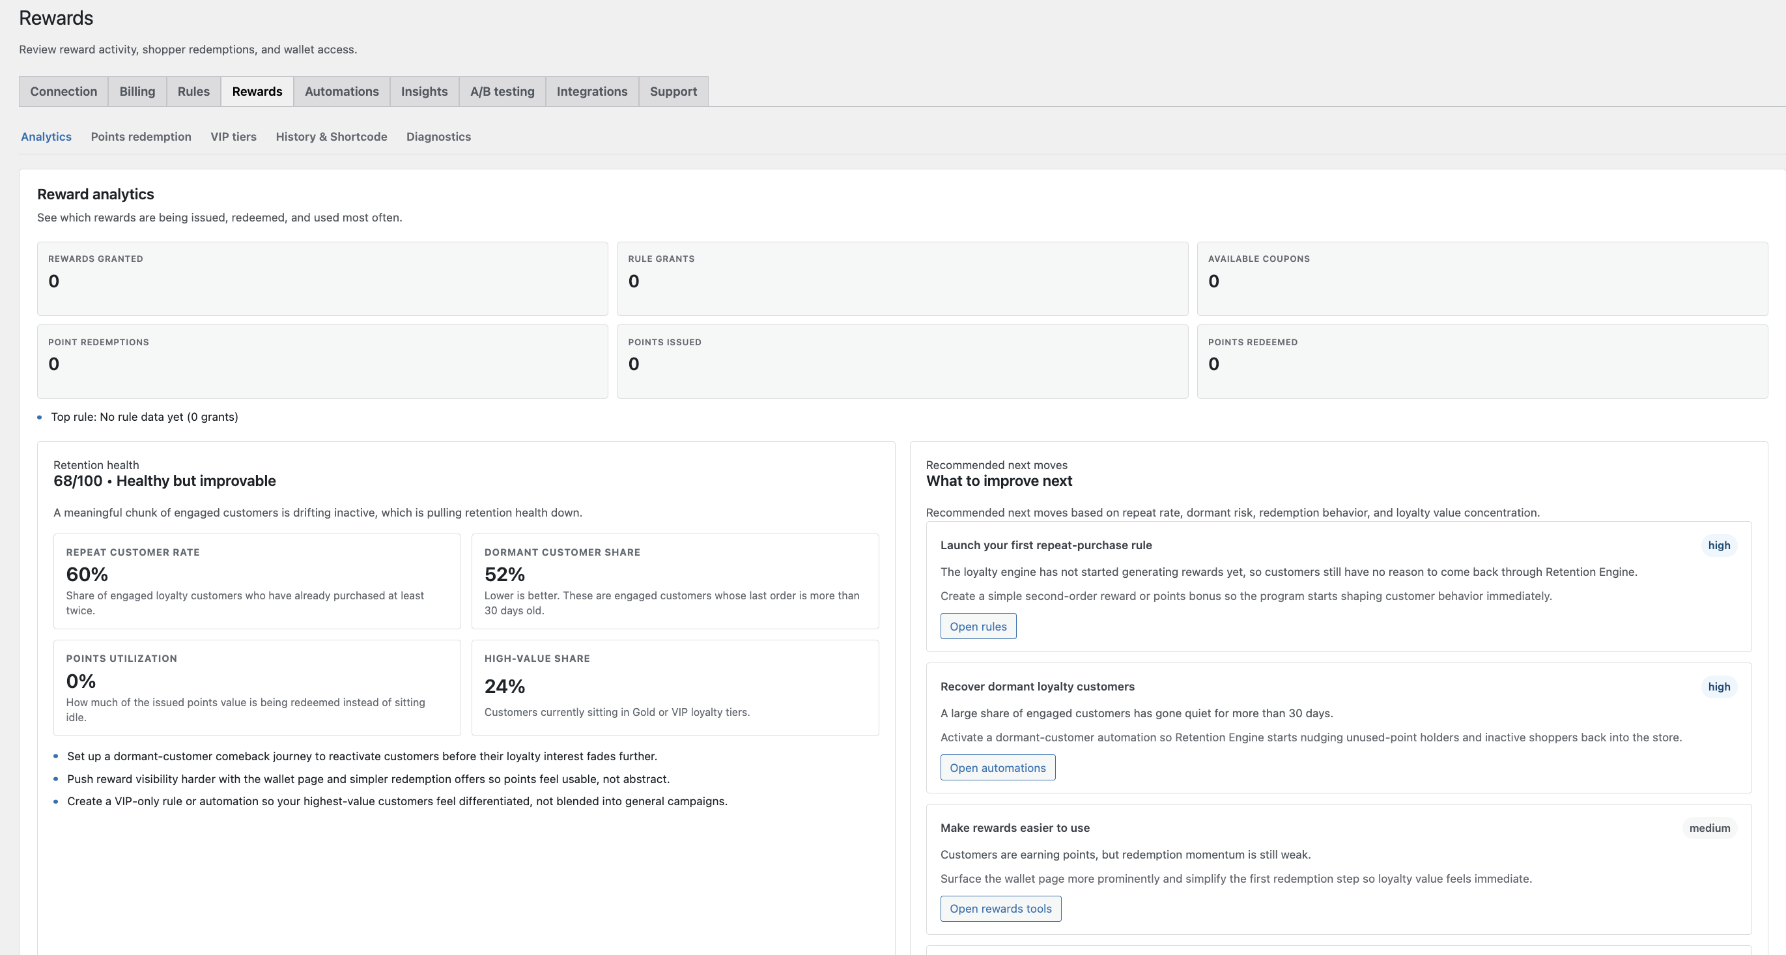Click the Open automations button
The height and width of the screenshot is (955, 1786).
coord(998,768)
